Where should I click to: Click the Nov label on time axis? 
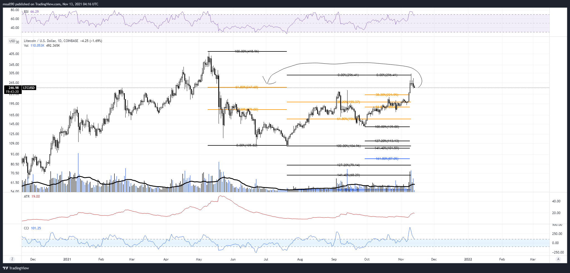[x=401, y=259]
